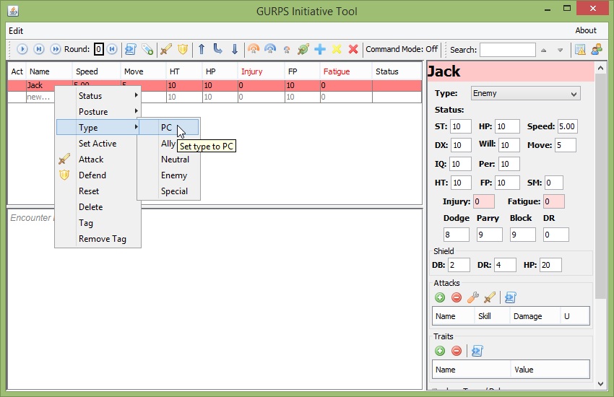
Task: Click the red X toolbar icon
Action: [x=353, y=49]
